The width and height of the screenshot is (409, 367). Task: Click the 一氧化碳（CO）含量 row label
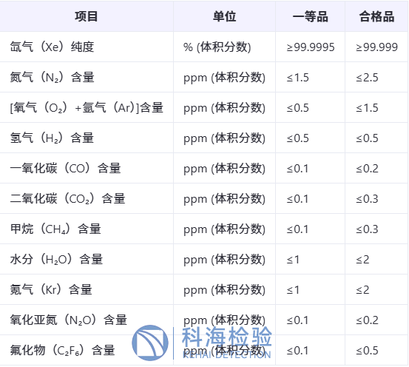tap(65, 169)
